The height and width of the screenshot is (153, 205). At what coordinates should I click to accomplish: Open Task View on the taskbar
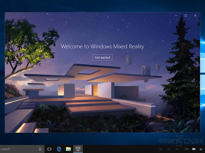click(x=49, y=149)
